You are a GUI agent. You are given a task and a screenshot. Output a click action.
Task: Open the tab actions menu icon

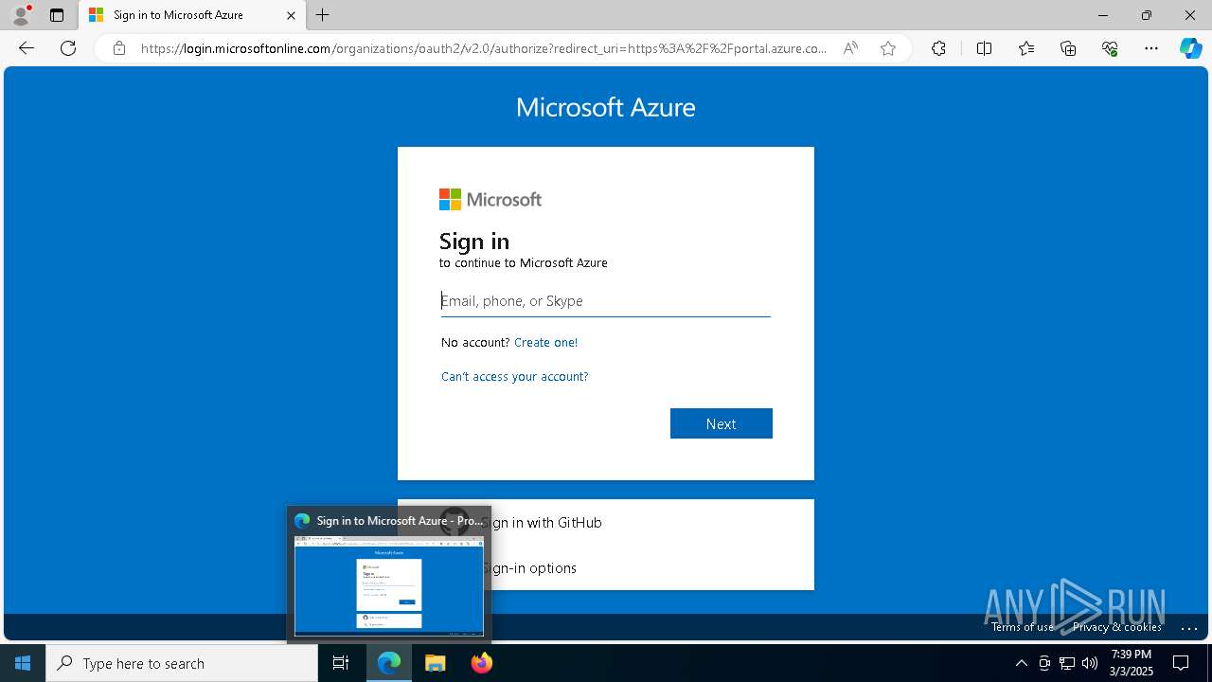tap(57, 15)
